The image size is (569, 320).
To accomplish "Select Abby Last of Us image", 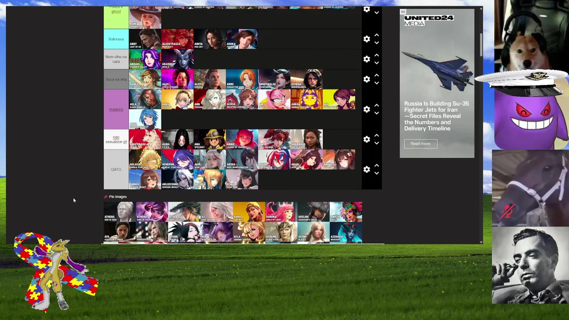I will (145, 39).
